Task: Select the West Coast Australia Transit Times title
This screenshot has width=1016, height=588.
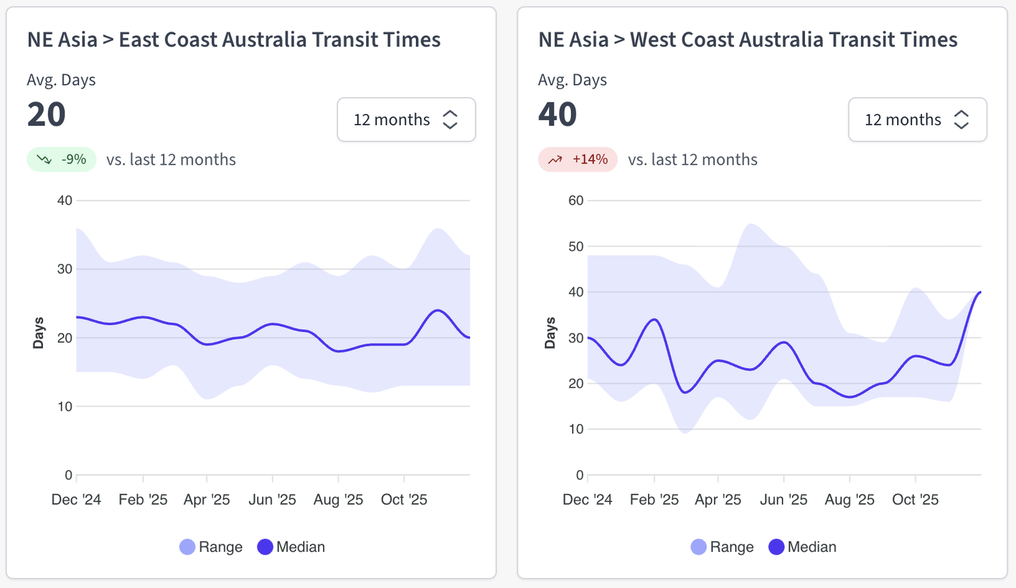Action: (747, 40)
